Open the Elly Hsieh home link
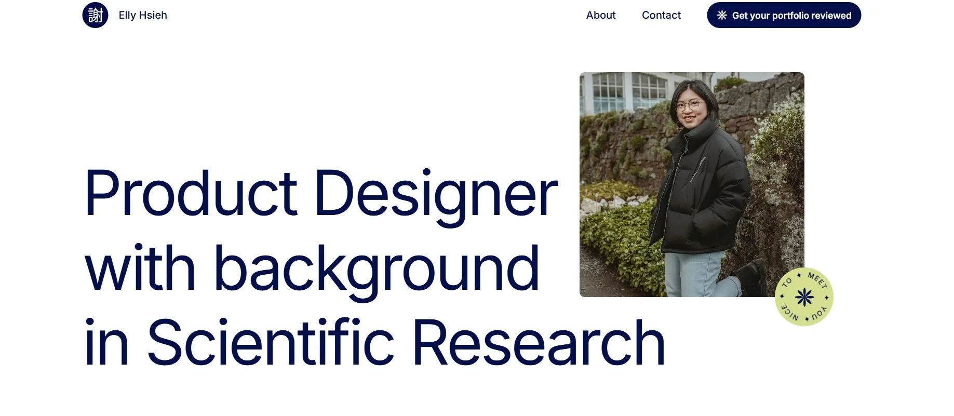The width and height of the screenshot is (954, 416). point(143,15)
